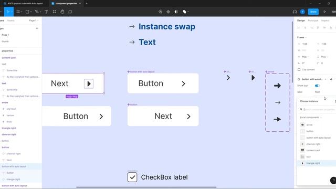Choose button with auto layout instance

317,138
